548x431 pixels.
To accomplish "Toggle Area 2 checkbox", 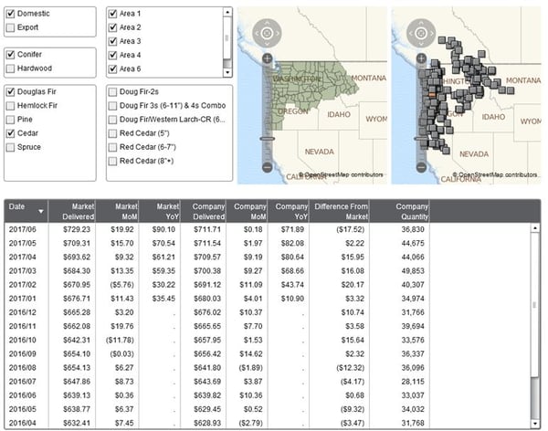I will (112, 27).
